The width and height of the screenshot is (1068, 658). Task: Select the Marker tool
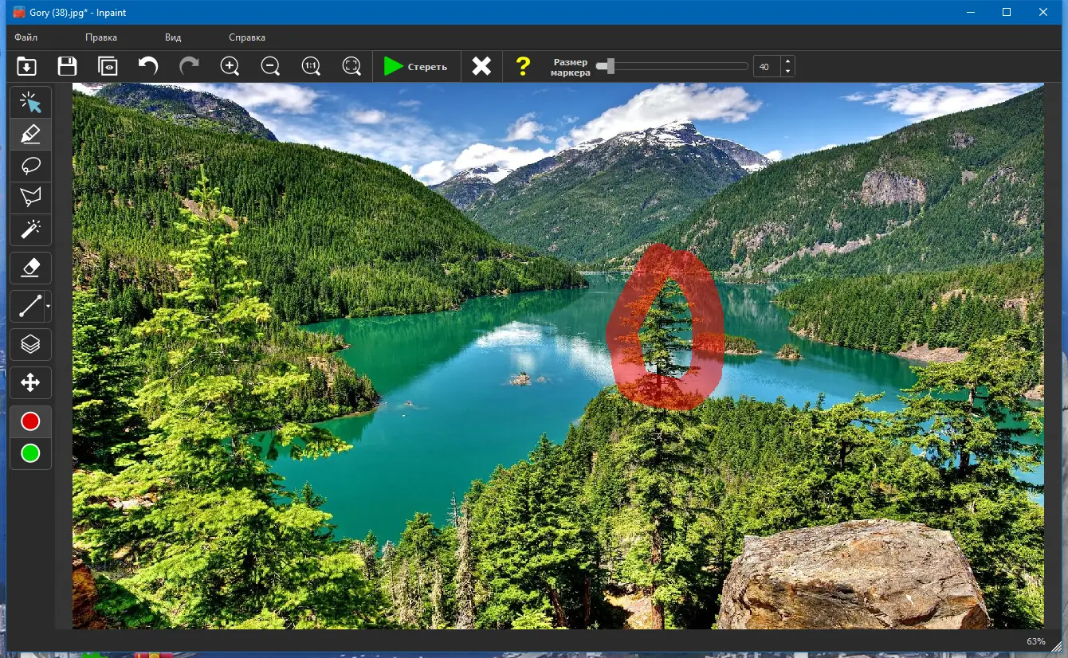click(30, 134)
